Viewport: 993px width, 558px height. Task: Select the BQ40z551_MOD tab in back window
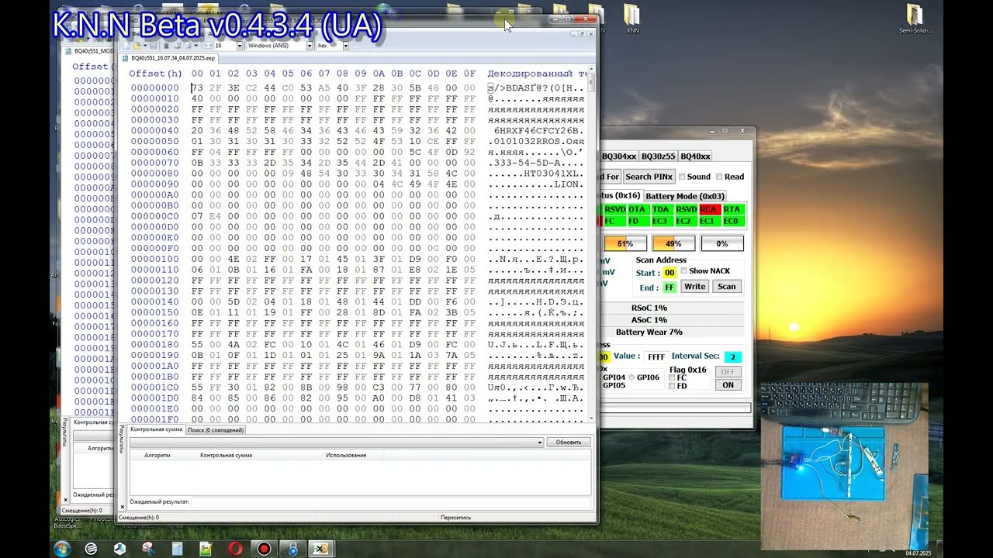(x=91, y=51)
